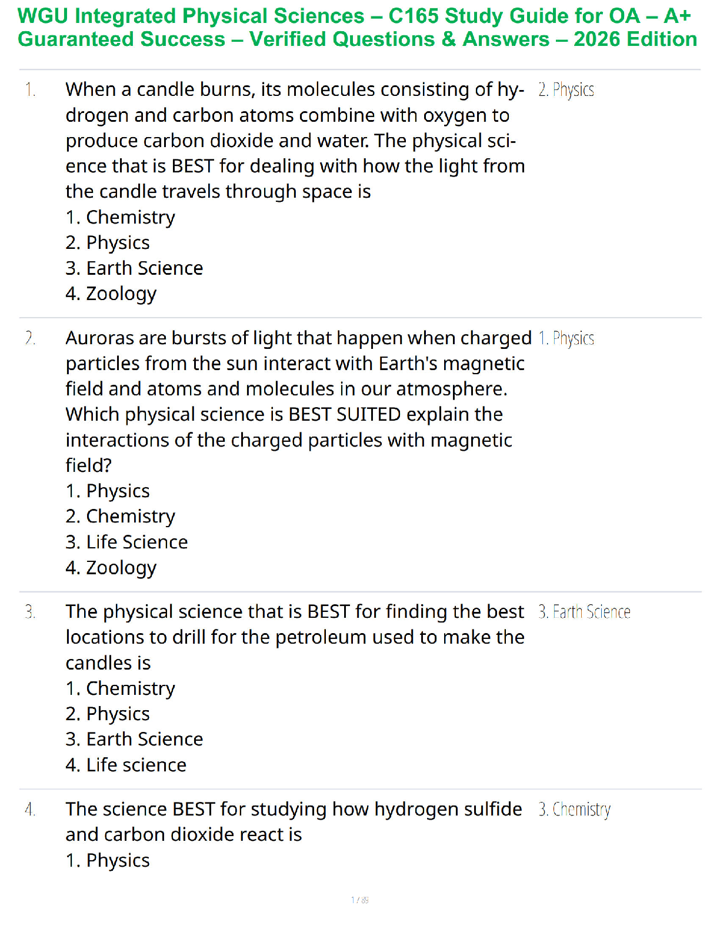The width and height of the screenshot is (720, 932).
Task: Select '3. Life Science' under the Auroras question
Action: point(126,542)
